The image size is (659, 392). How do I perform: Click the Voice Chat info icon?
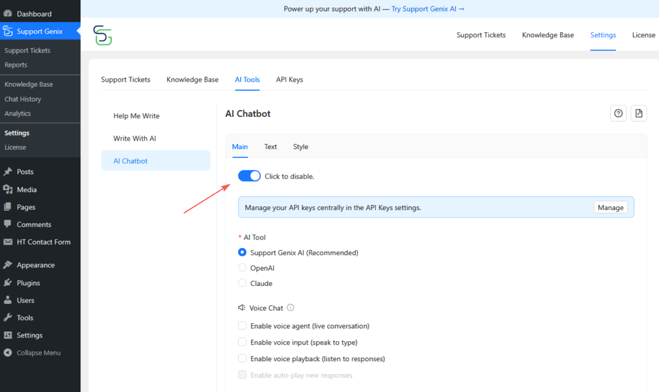(290, 308)
